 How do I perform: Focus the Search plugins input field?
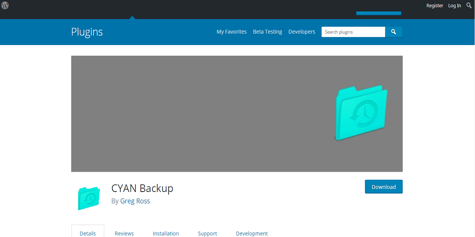[353, 32]
